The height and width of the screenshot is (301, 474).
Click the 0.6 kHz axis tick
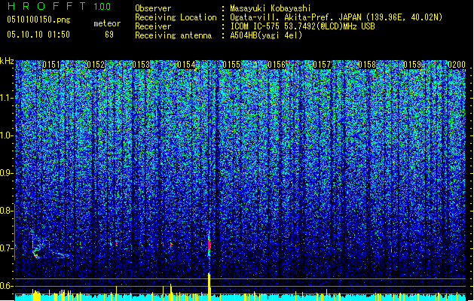pyautogui.click(x=7, y=286)
